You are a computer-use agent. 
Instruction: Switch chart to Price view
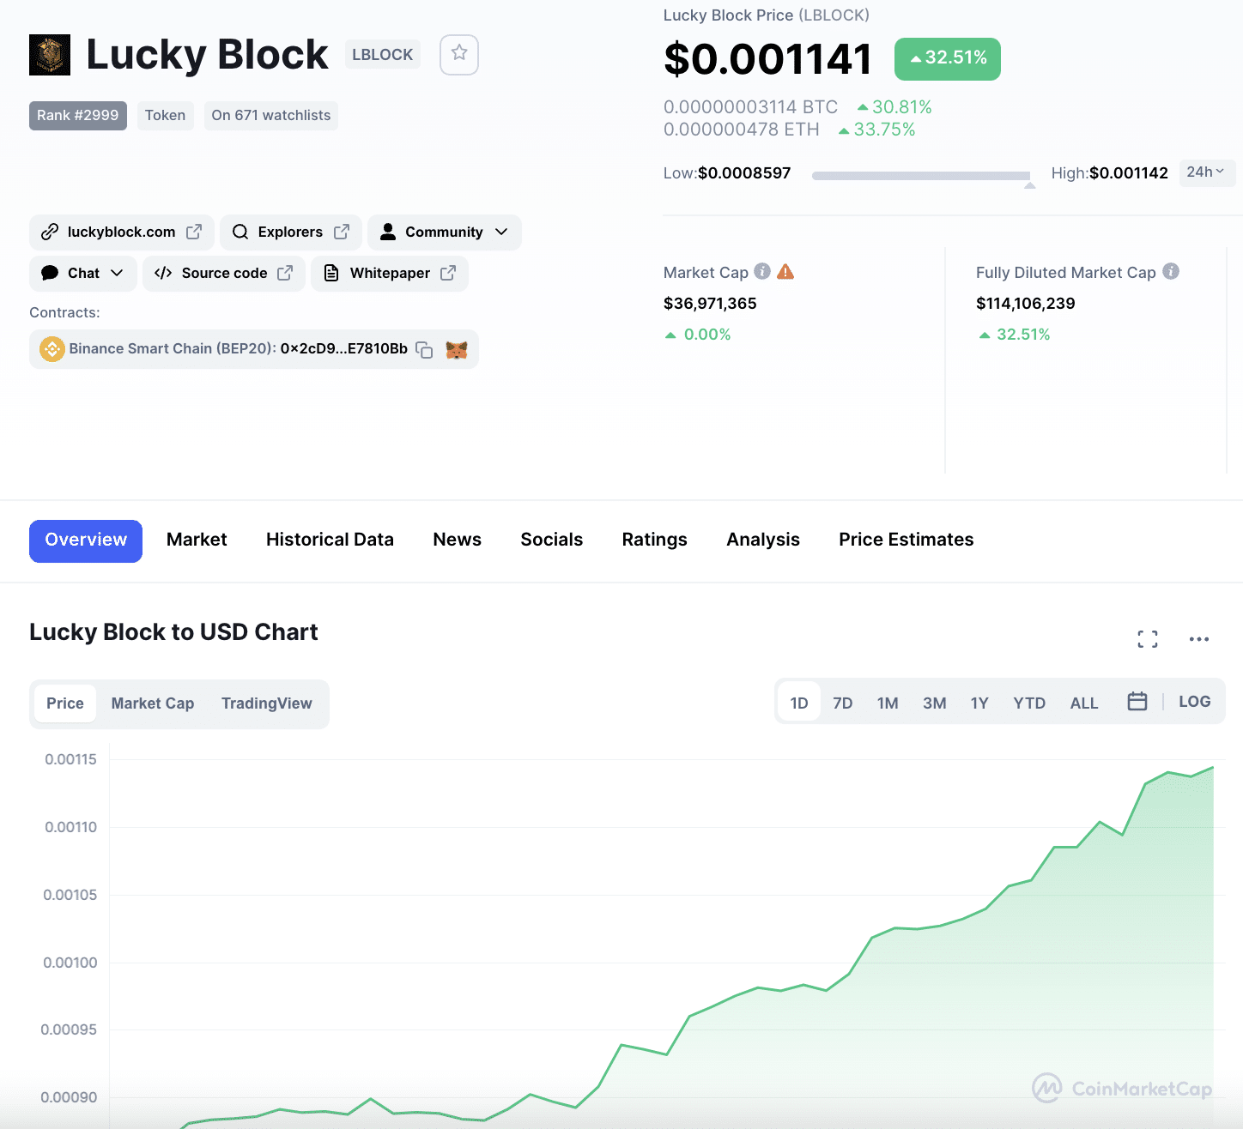click(65, 703)
